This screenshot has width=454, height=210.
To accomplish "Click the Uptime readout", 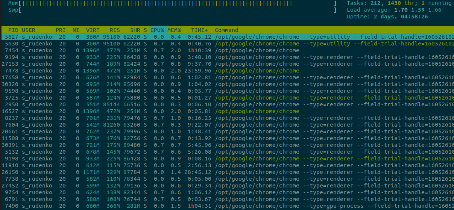I will coord(387,17).
